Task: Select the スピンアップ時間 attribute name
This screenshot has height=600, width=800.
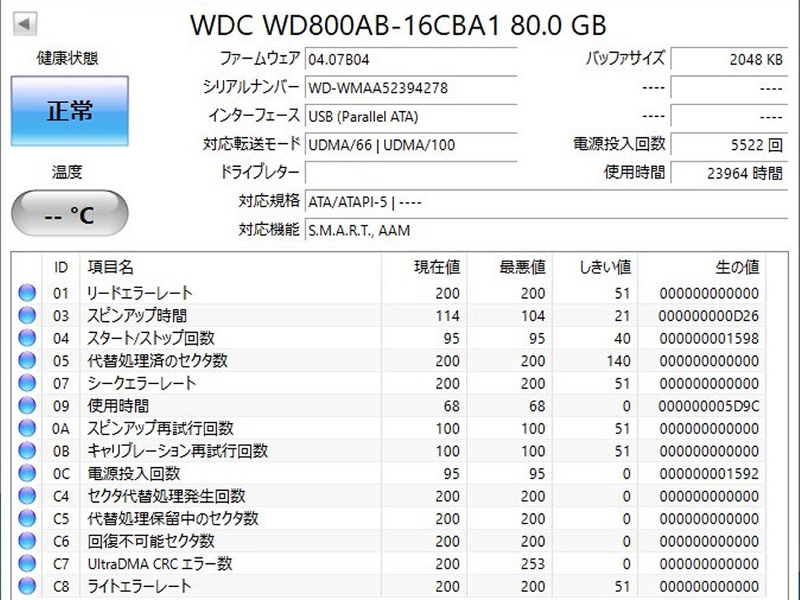Action: [137, 315]
